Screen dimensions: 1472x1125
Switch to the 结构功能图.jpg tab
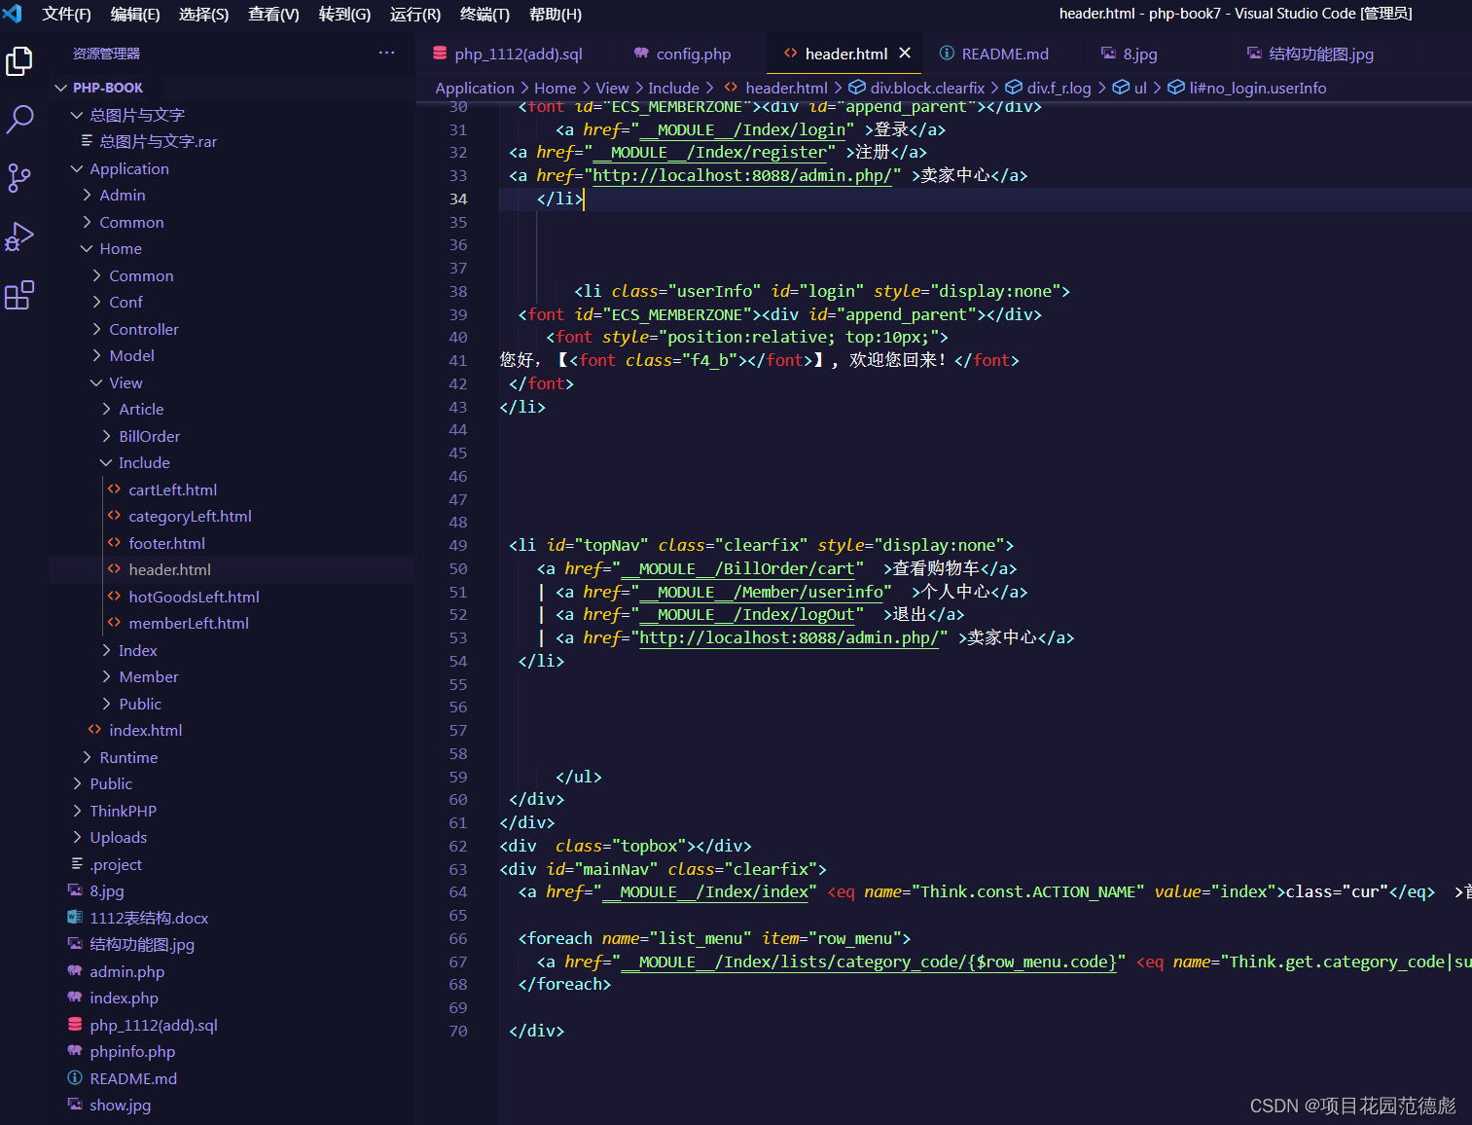(x=1321, y=54)
